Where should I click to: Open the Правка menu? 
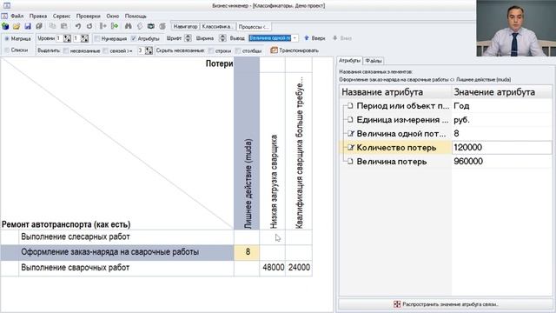coord(38,16)
